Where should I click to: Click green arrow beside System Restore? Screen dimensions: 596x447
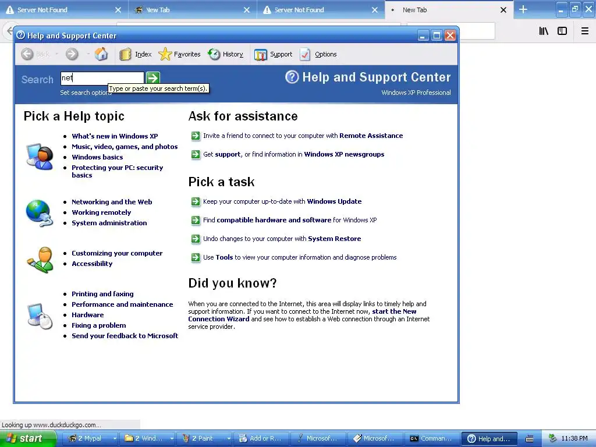(x=196, y=239)
